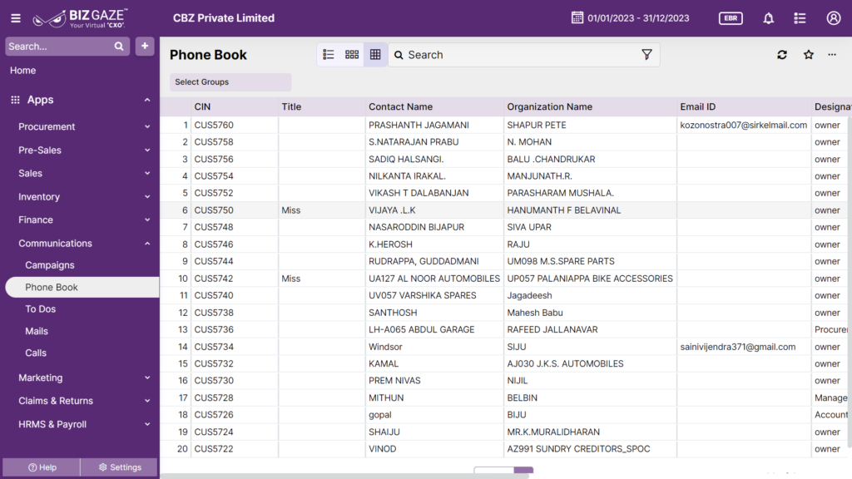This screenshot has width=852, height=479.
Task: Open the date range calendar icon
Action: [x=577, y=17]
